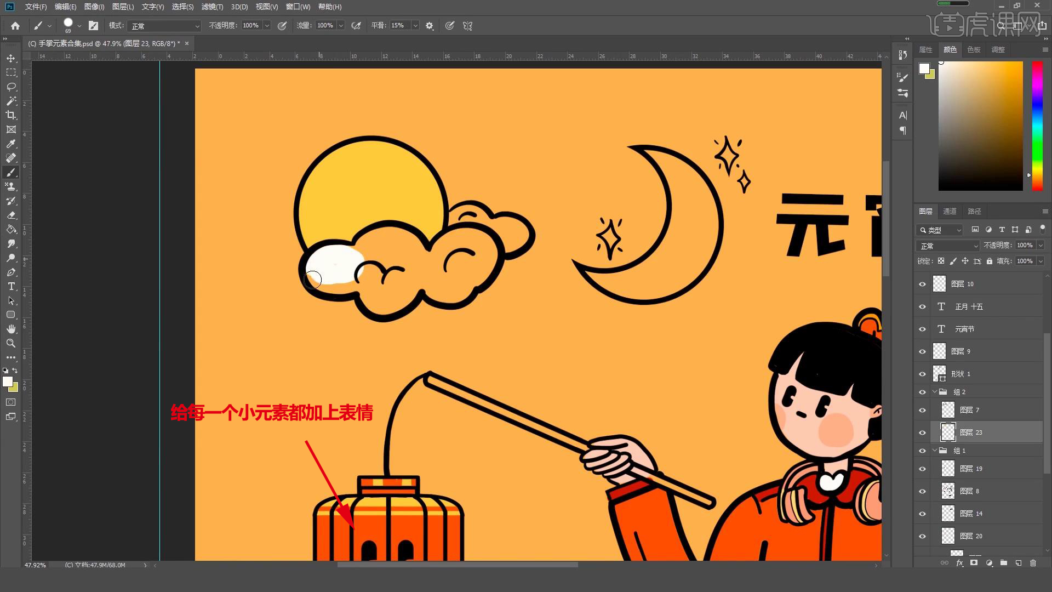
Task: Switch to 通道 tab
Action: click(950, 211)
